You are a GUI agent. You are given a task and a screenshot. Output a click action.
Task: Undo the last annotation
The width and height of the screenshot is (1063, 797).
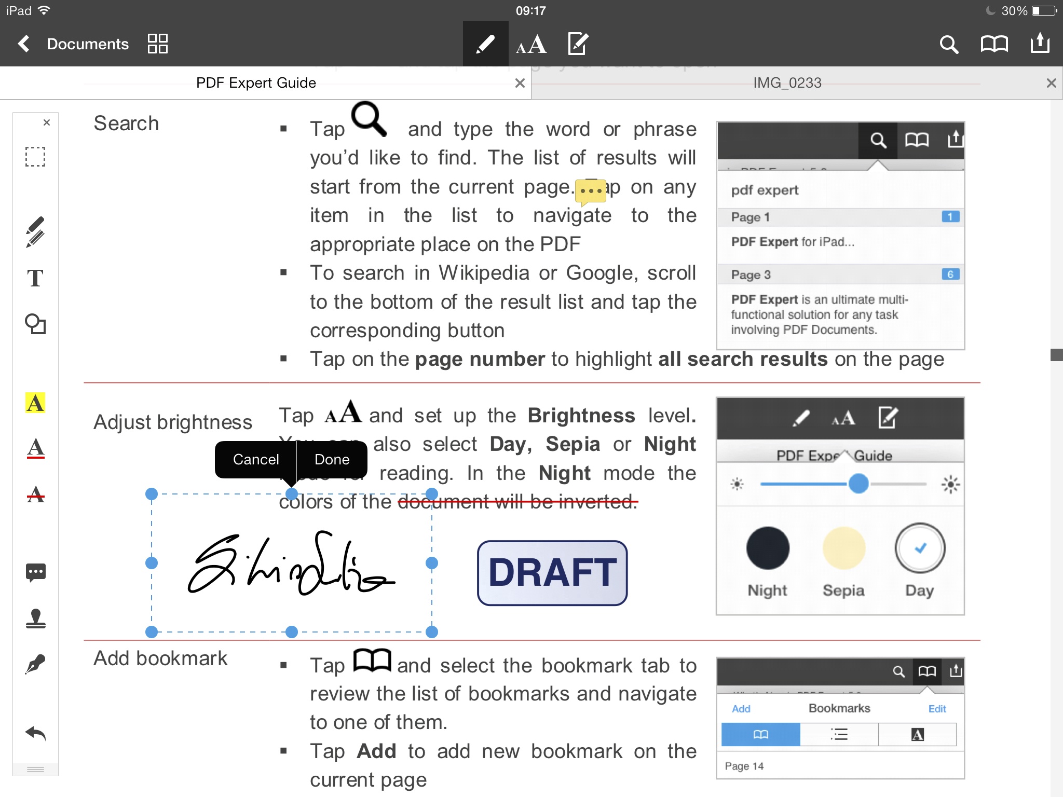click(x=35, y=733)
